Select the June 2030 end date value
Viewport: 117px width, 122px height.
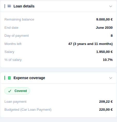104,28
